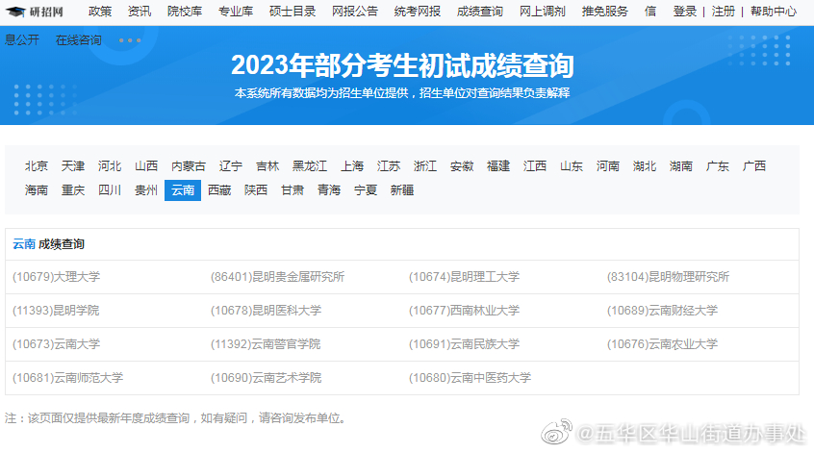Viewport: 814px width, 453px height.
Task: Open (10676)云南农业大学 link
Action: pyautogui.click(x=662, y=344)
